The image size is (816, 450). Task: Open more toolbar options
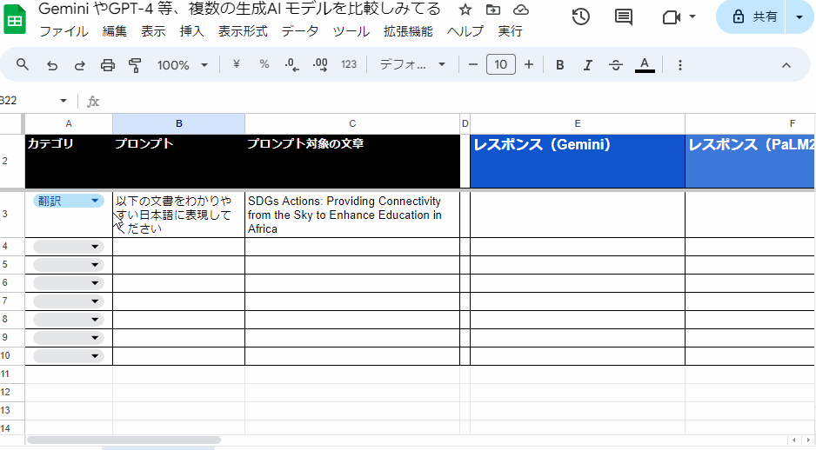[680, 65]
